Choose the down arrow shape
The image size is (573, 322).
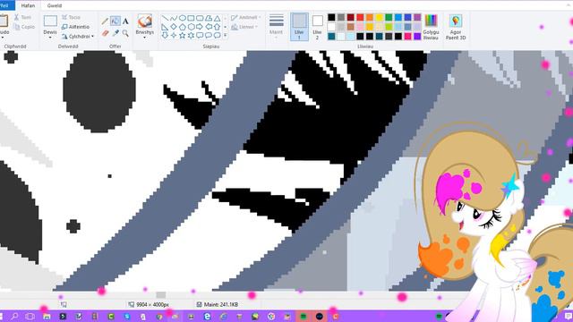165,36
